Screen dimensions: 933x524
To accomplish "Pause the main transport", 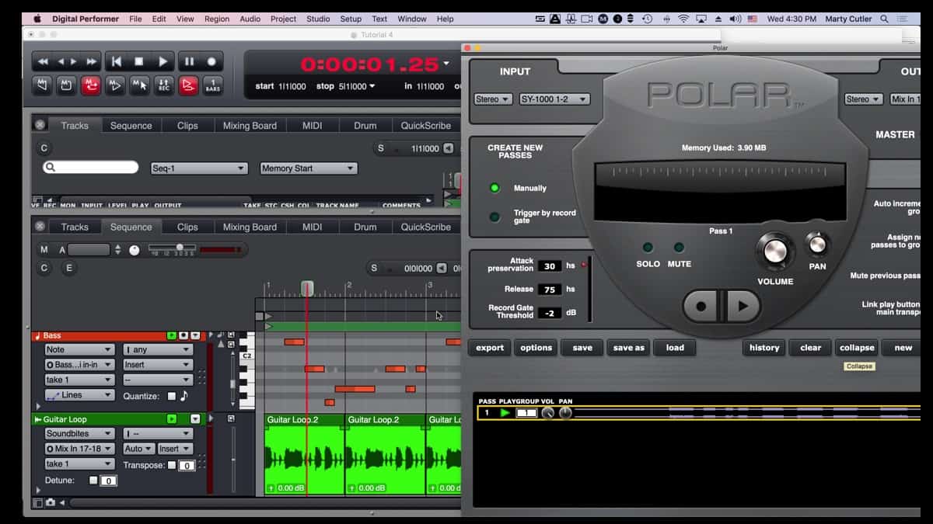I will pos(188,61).
